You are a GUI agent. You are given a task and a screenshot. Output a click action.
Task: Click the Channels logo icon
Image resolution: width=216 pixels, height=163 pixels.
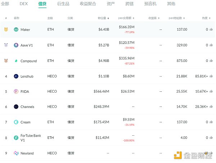click(16, 107)
